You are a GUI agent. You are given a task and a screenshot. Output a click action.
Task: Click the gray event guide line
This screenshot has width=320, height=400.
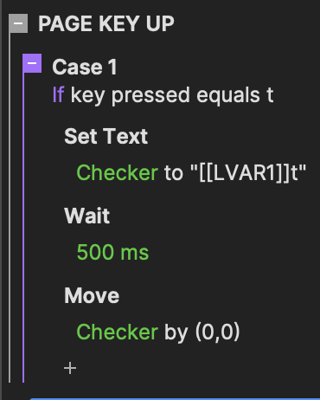[x=10, y=208]
